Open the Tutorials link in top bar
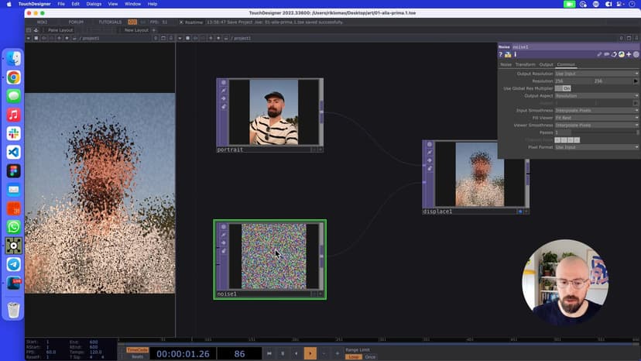Screen dimensions: 641x361 coord(110,22)
